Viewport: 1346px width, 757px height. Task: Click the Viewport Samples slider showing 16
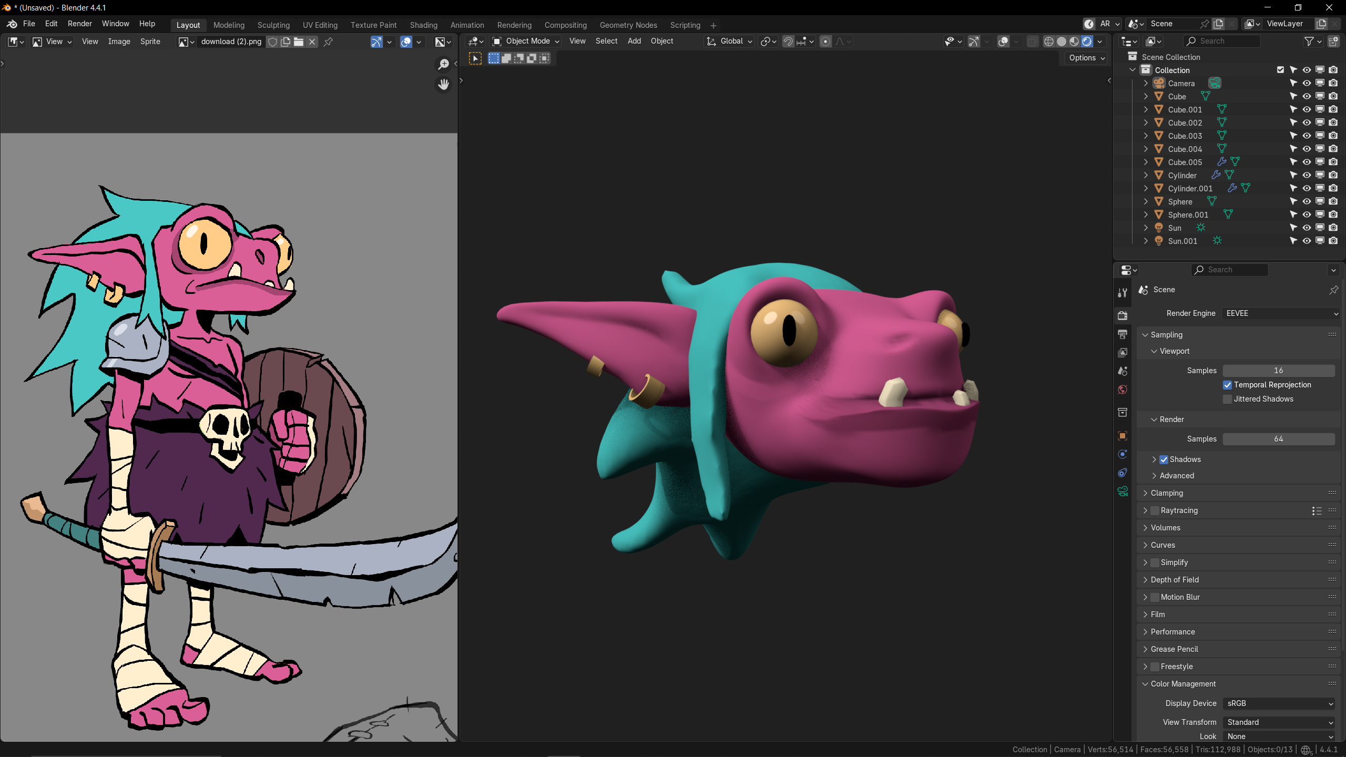1279,371
